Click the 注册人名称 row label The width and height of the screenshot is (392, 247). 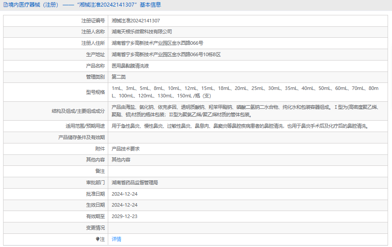[93, 32]
